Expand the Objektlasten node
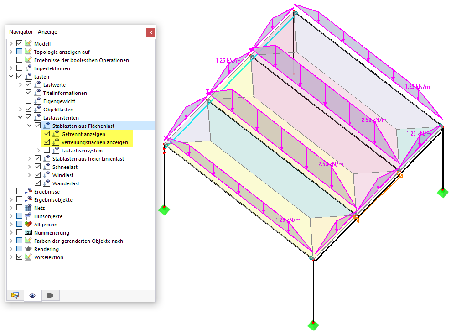This screenshot has height=335, width=451. click(21, 110)
